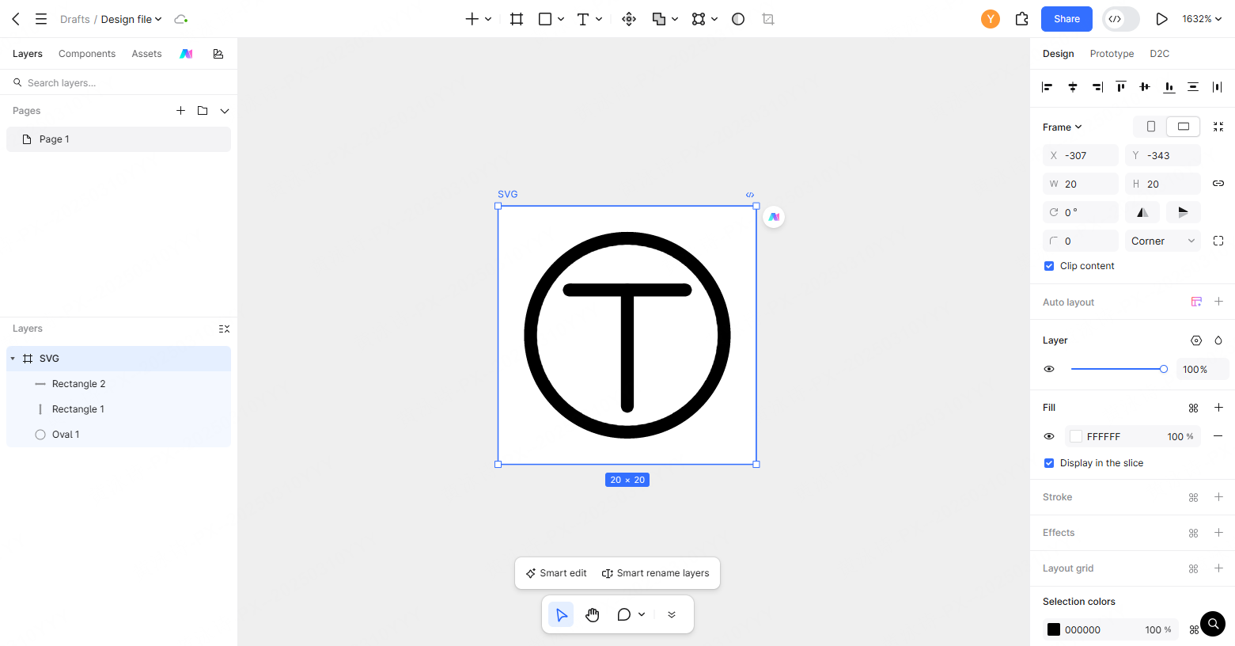Click Smart rename layers button
Image resolution: width=1235 pixels, height=646 pixels.
[x=655, y=573]
